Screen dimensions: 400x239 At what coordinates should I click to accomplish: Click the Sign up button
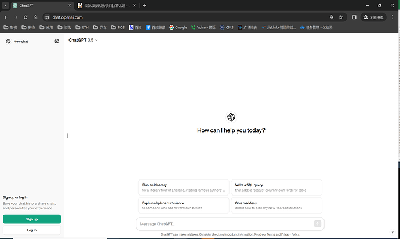[32, 219]
